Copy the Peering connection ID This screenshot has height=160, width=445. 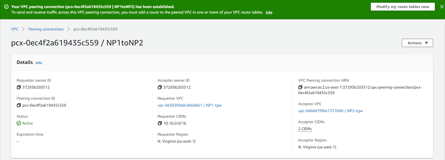pyautogui.click(x=19, y=105)
